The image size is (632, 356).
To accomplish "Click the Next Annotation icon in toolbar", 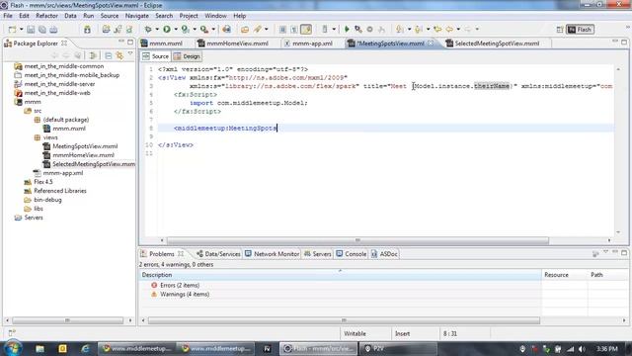I will [399, 29].
